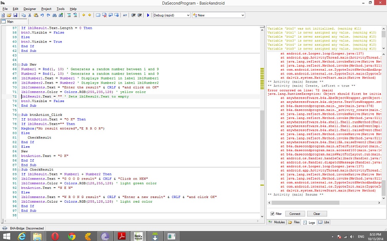Click the Redo arrow icon
This screenshot has height=241, width=387.
48,15
